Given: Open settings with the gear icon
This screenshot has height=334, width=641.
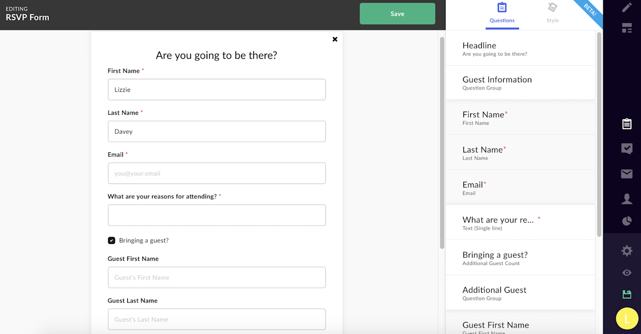Looking at the screenshot, I should tap(627, 251).
